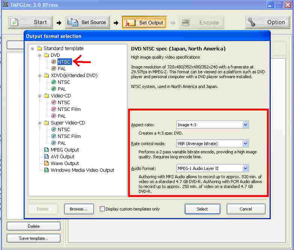Go to the Set Output step
Screen dimensions: 294x250
point(145,23)
